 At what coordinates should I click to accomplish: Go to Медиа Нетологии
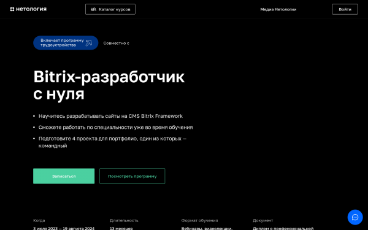tap(278, 9)
